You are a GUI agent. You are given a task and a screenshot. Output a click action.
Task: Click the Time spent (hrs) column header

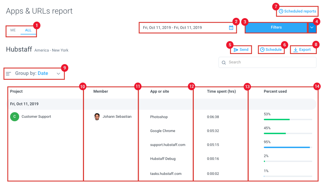(x=221, y=92)
